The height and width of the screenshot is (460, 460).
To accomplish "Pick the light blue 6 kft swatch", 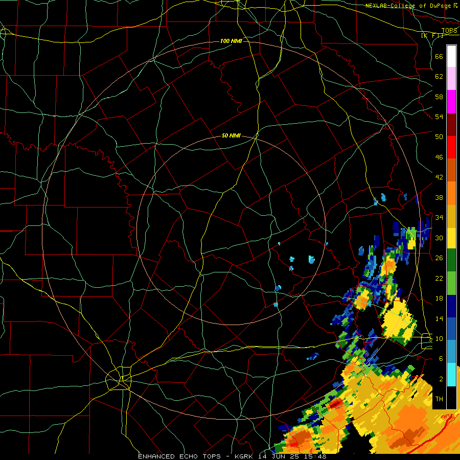I will [451, 352].
